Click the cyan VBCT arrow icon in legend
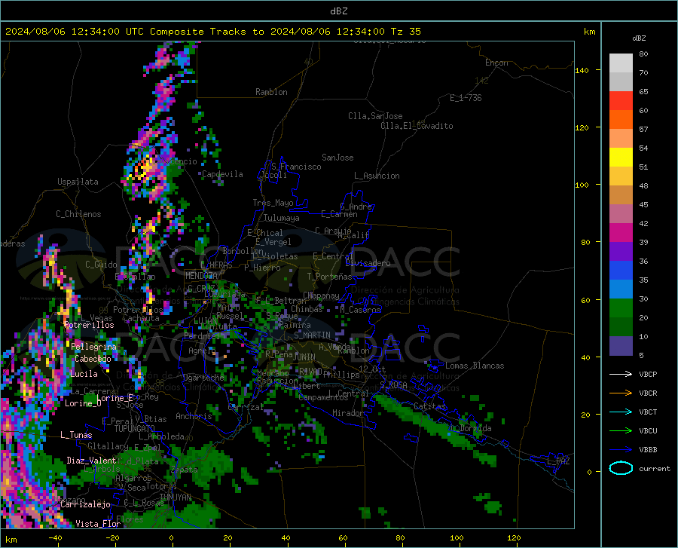The width and height of the screenshot is (678, 548). pyautogui.click(x=621, y=412)
